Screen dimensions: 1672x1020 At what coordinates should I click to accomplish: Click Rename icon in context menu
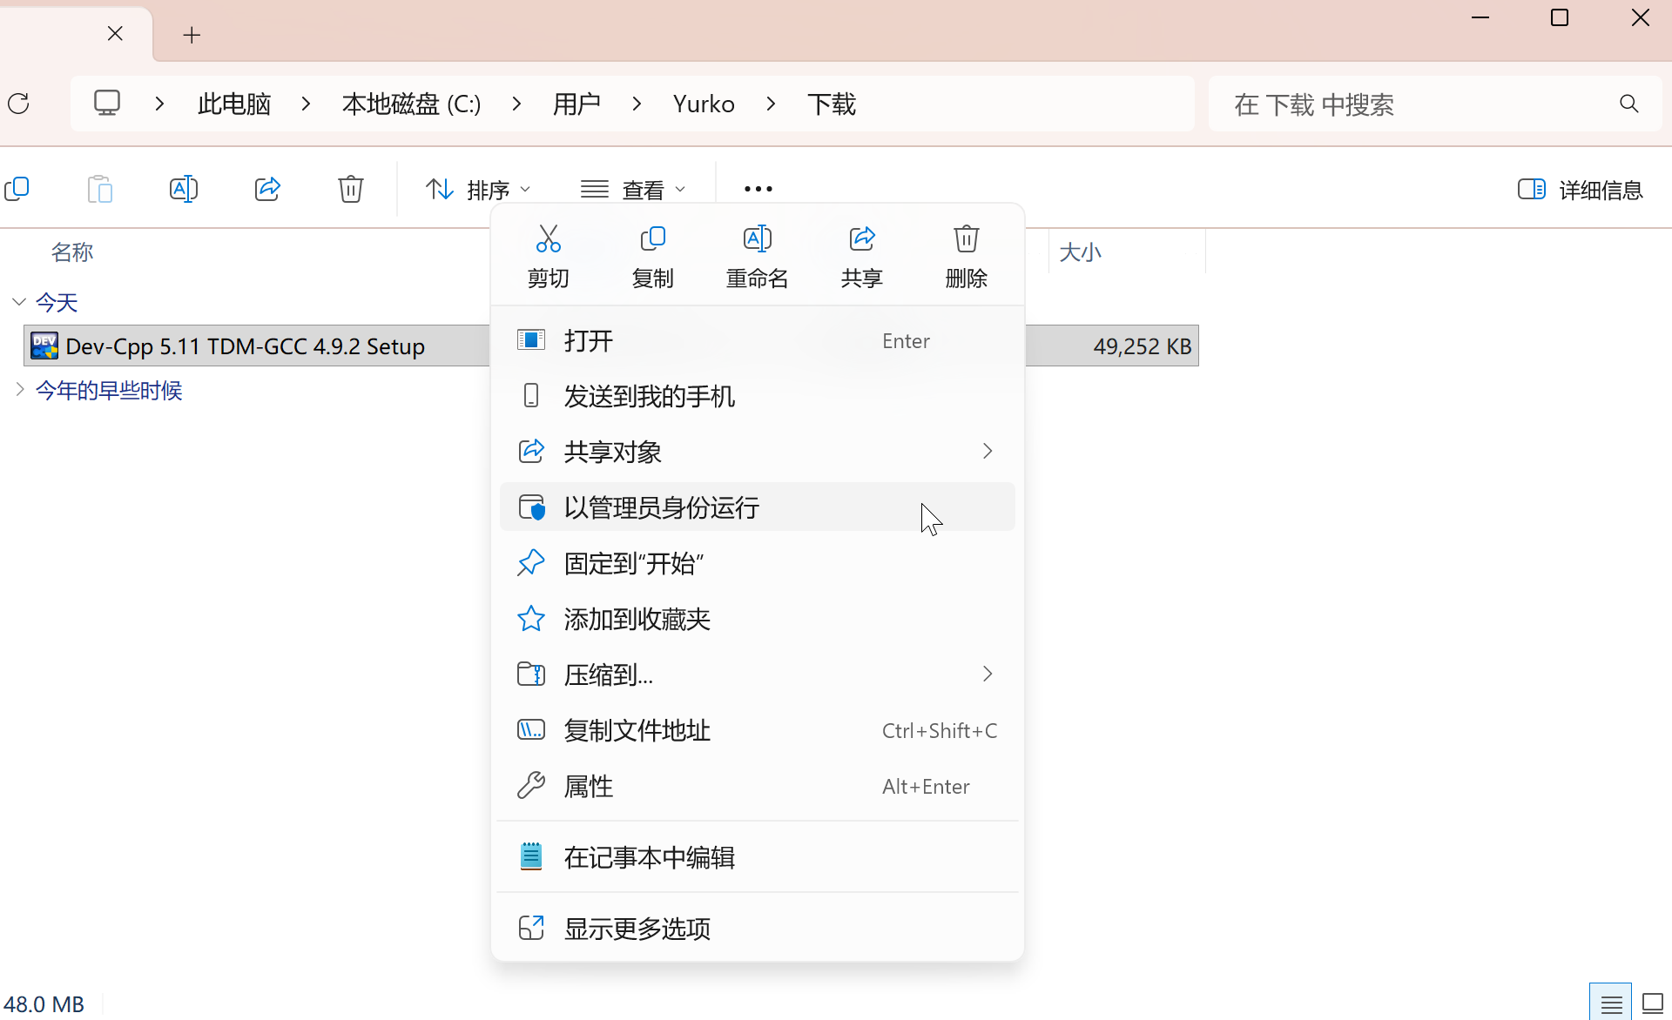(757, 239)
